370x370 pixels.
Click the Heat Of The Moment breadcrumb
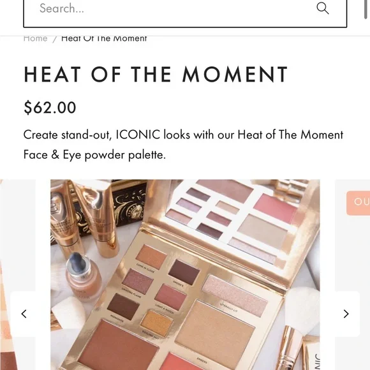coord(104,38)
